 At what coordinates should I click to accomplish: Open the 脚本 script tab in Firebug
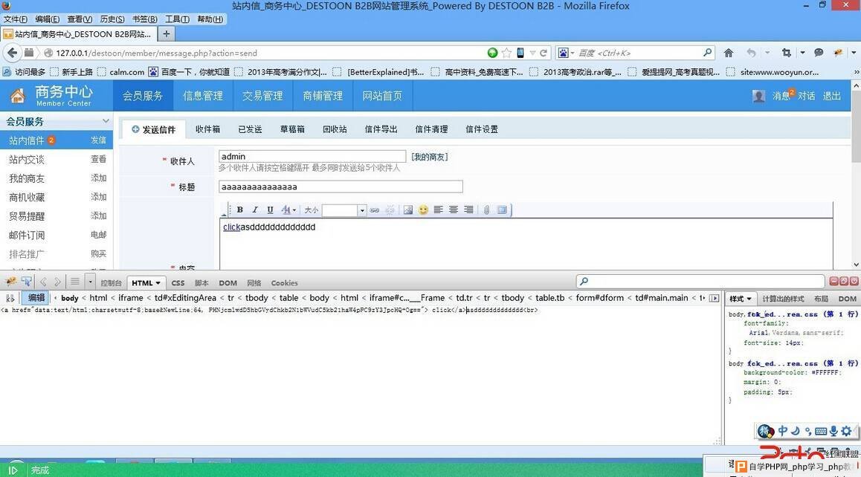[x=201, y=282]
